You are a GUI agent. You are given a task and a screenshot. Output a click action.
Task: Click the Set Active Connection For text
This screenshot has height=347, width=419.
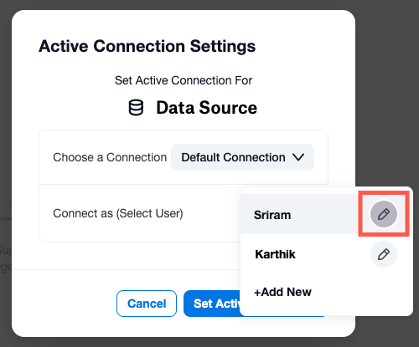184,80
